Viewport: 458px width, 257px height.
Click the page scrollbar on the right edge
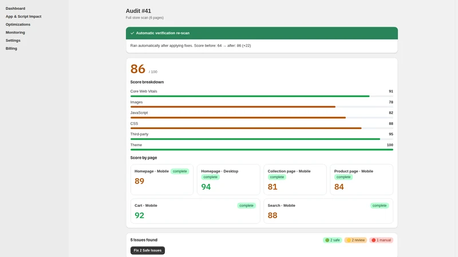click(456, 128)
